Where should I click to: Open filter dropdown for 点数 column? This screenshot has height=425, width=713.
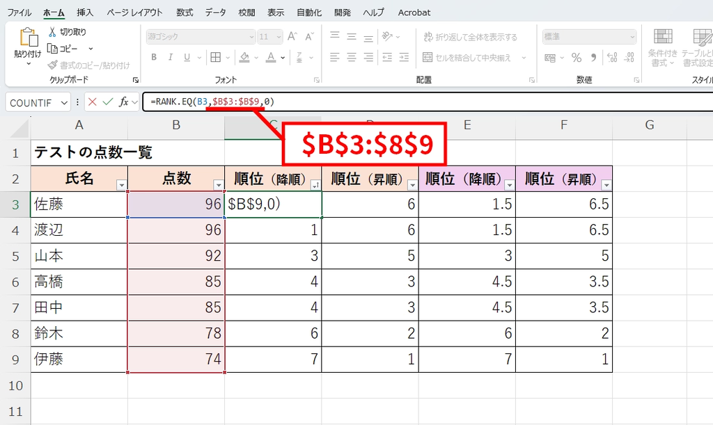218,185
